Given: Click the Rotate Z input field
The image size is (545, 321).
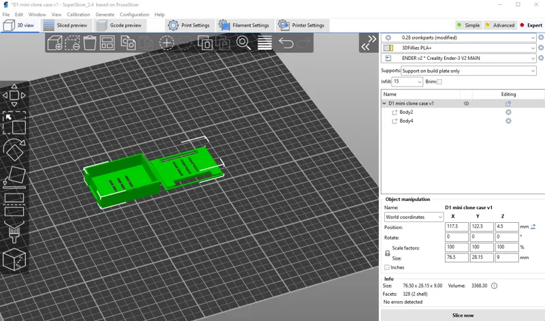Looking at the screenshot, I should click(507, 237).
